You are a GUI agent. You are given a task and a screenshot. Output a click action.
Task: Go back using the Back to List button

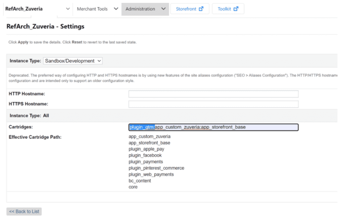click(24, 211)
